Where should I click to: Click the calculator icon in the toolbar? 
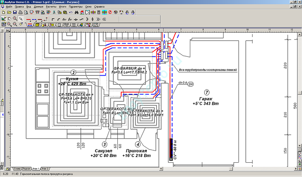pos(99,12)
